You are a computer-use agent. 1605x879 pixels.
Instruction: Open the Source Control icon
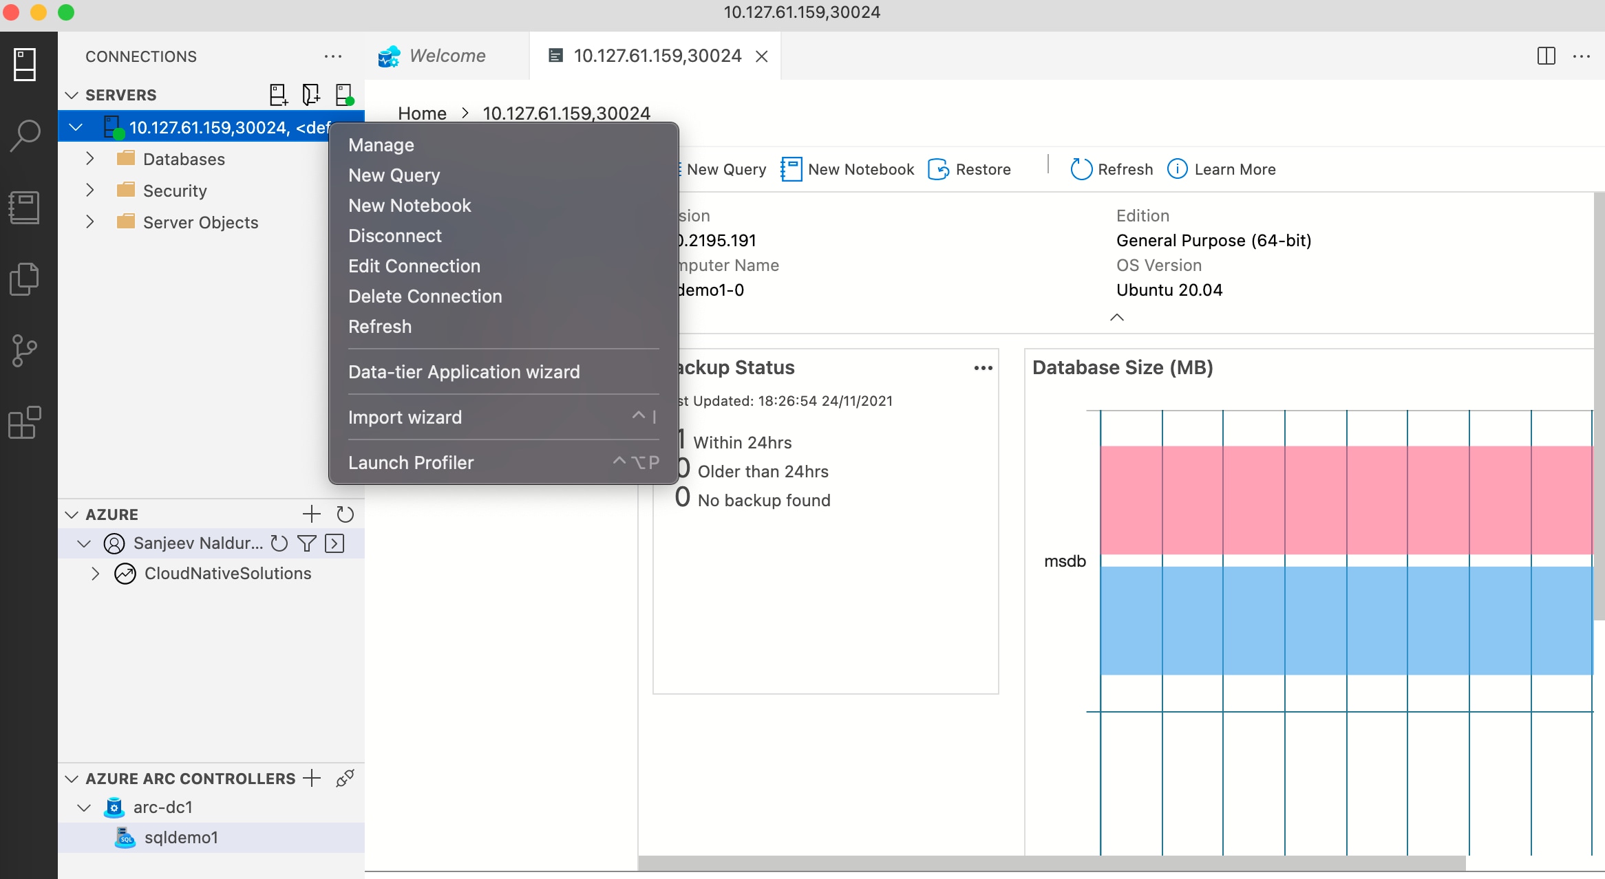tap(25, 350)
